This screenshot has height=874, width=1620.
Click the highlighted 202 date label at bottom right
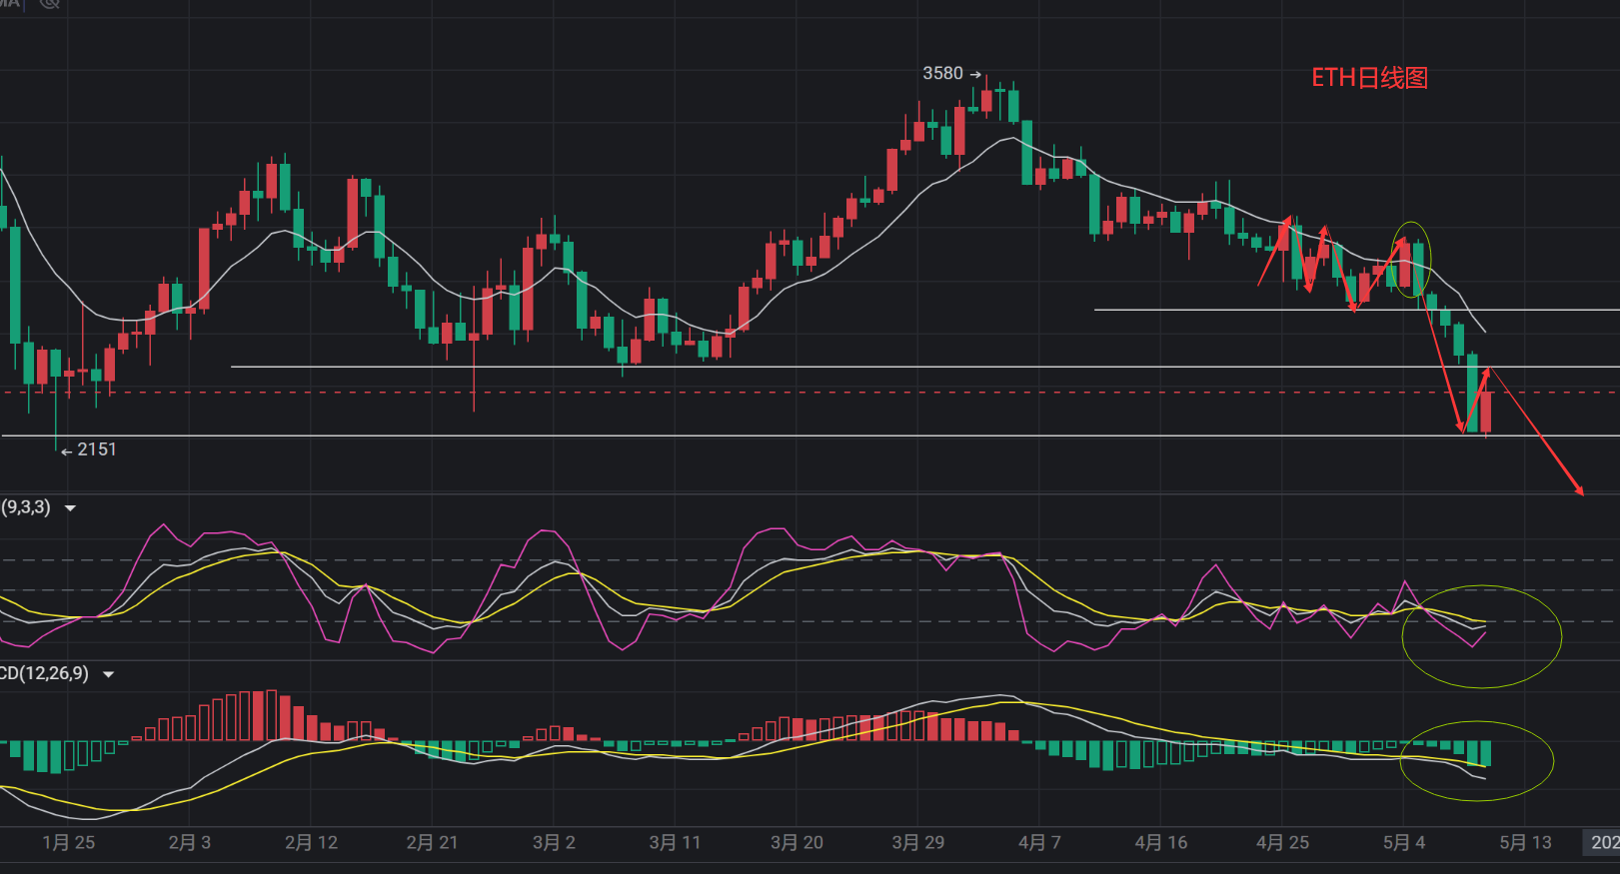click(1603, 843)
